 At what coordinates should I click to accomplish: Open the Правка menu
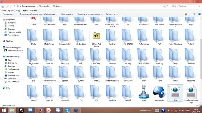click(x=11, y=11)
